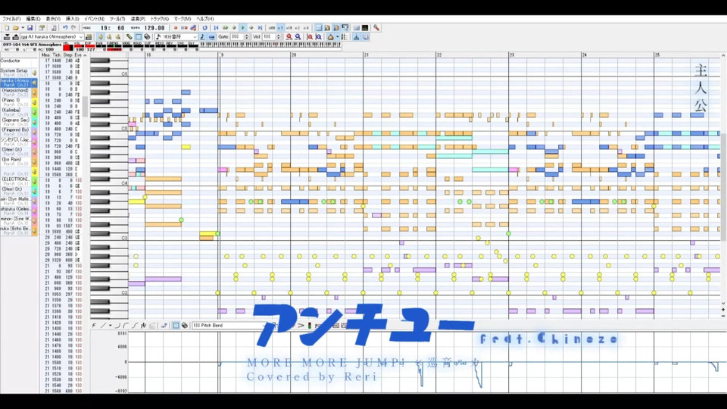Select the straight line tool in controller pane

(x=103, y=325)
